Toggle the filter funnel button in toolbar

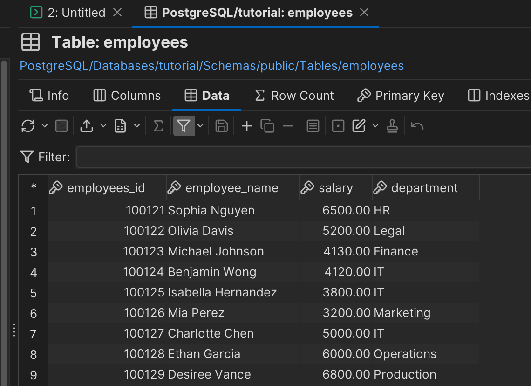point(184,126)
